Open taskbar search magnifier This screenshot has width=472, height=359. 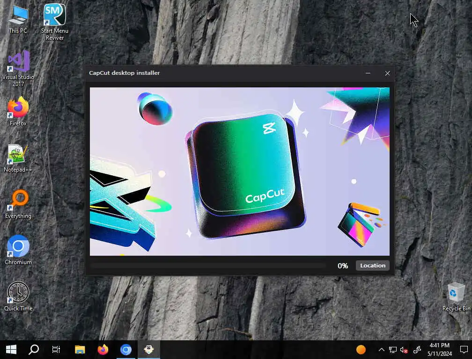coord(34,350)
